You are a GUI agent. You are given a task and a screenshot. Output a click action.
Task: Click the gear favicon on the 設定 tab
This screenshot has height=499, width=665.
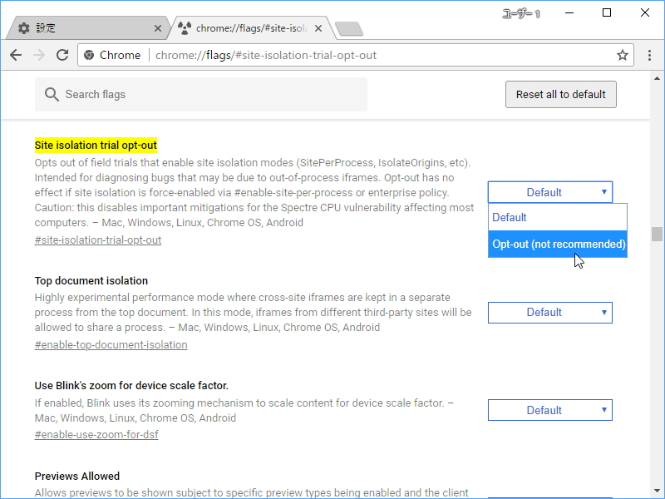26,27
